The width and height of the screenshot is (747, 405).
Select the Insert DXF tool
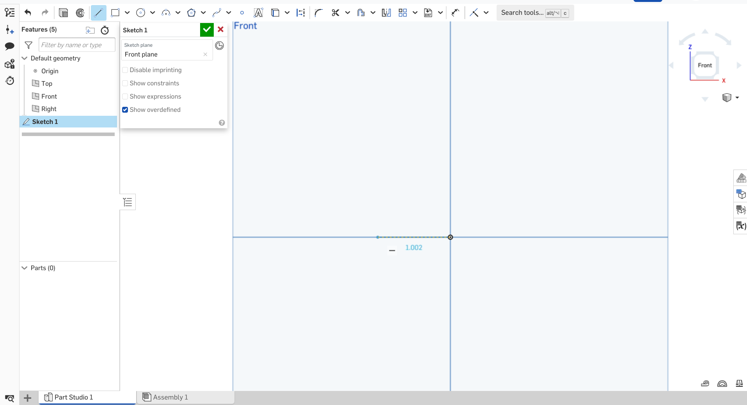click(428, 13)
